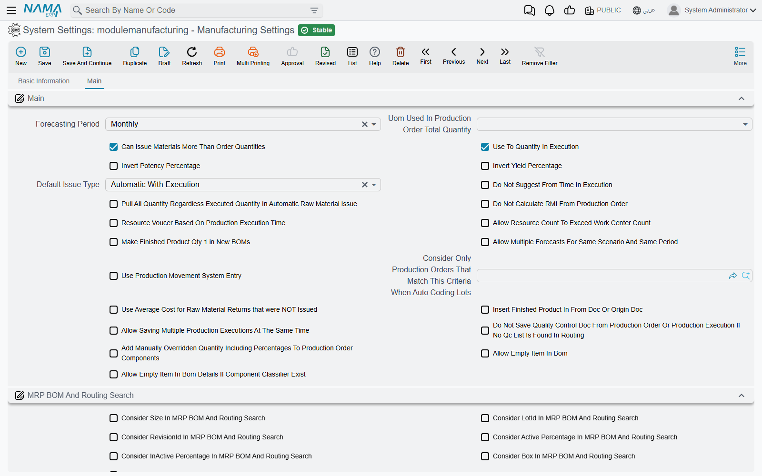Check Allow Empty Item In Bom
Image resolution: width=762 pixels, height=476 pixels.
click(485, 353)
